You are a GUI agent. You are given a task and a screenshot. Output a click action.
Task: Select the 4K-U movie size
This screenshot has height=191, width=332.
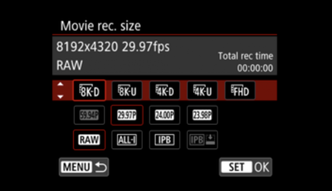pyautogui.click(x=202, y=91)
